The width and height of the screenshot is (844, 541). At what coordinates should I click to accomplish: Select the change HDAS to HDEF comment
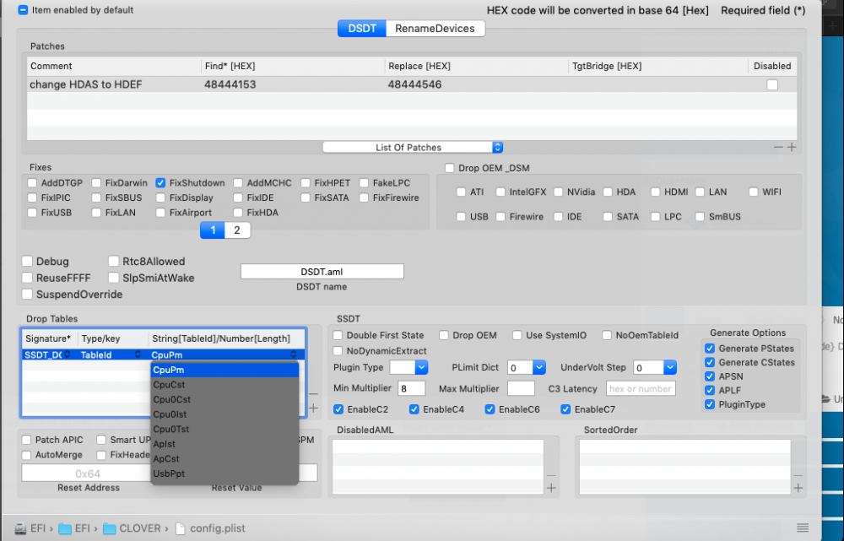click(x=86, y=84)
